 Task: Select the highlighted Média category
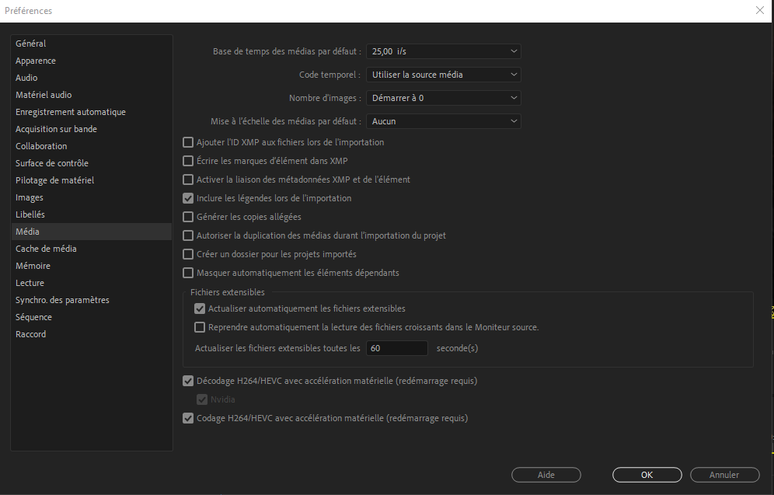coord(92,232)
